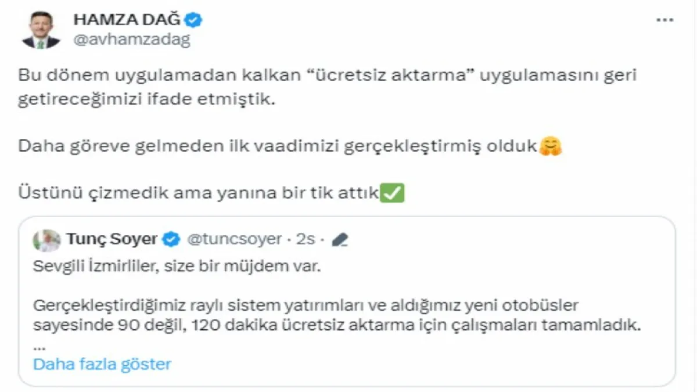The image size is (697, 392).
Task: Click the "Sevgili İzmirliler" line
Action: pyautogui.click(x=177, y=268)
